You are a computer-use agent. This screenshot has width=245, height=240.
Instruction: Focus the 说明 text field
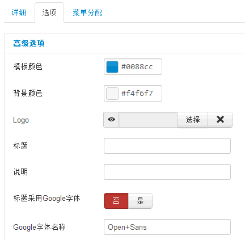pos(167,172)
